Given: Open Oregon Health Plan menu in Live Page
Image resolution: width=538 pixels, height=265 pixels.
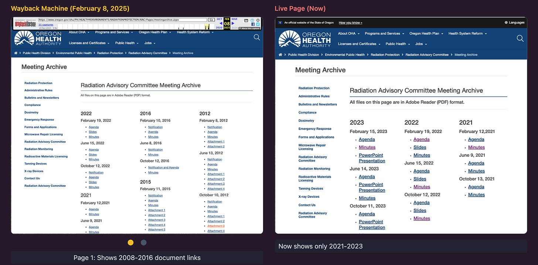Looking at the screenshot, I should tap(426, 34).
